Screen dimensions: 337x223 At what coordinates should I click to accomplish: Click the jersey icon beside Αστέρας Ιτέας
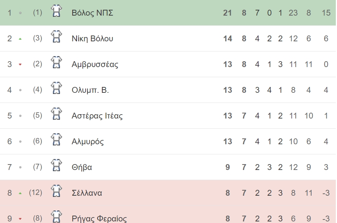pos(56,114)
